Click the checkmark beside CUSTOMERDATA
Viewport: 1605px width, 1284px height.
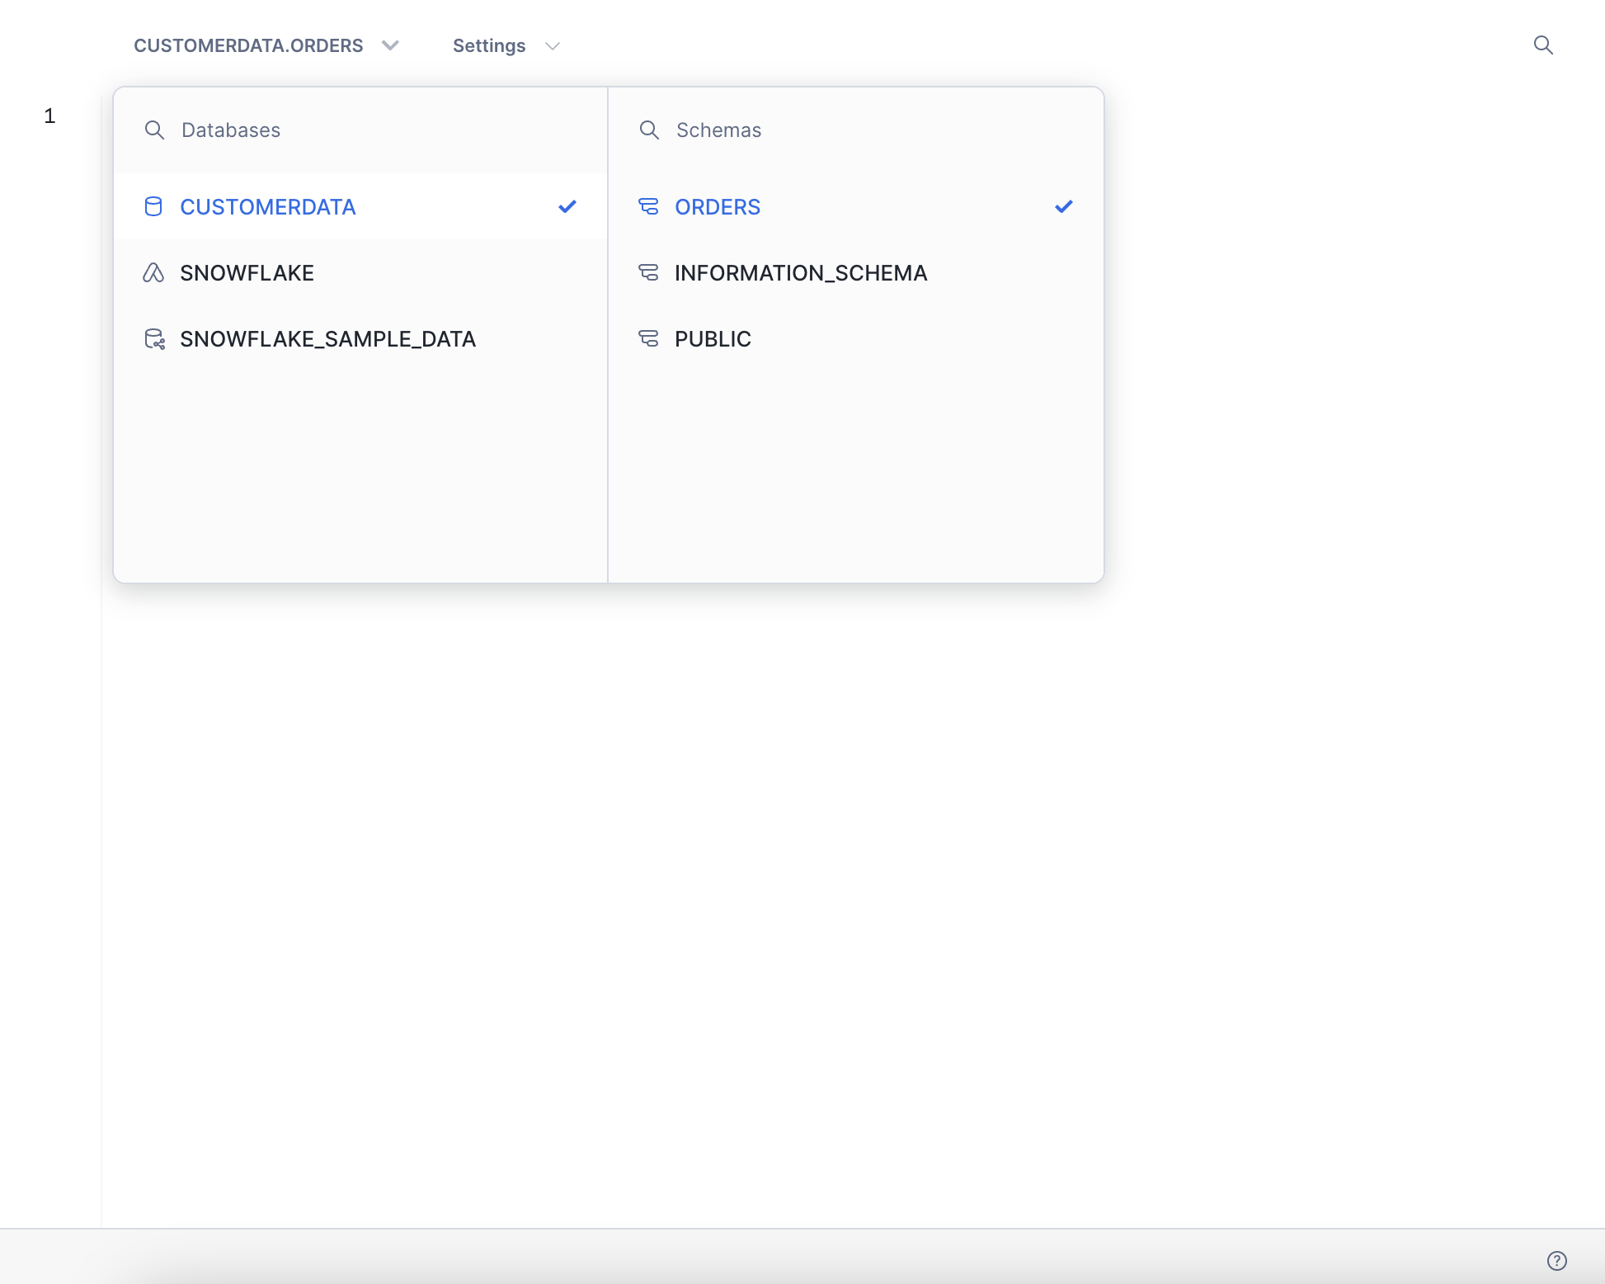click(x=567, y=206)
